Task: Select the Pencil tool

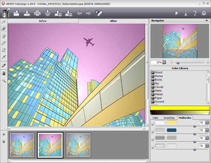Action: (4, 22)
